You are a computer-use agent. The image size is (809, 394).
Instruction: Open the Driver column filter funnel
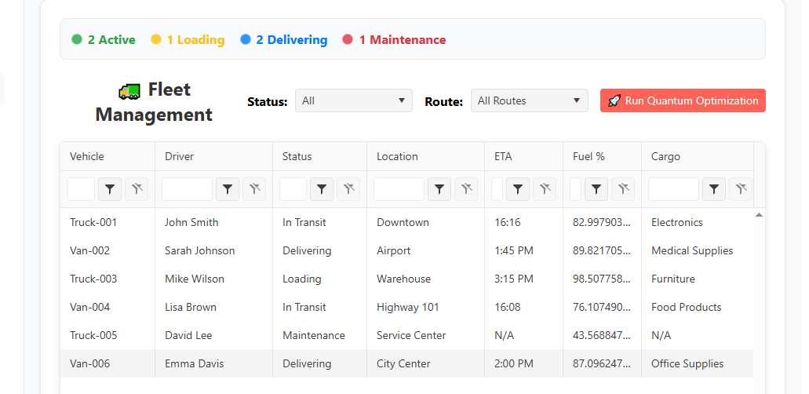pyautogui.click(x=228, y=189)
